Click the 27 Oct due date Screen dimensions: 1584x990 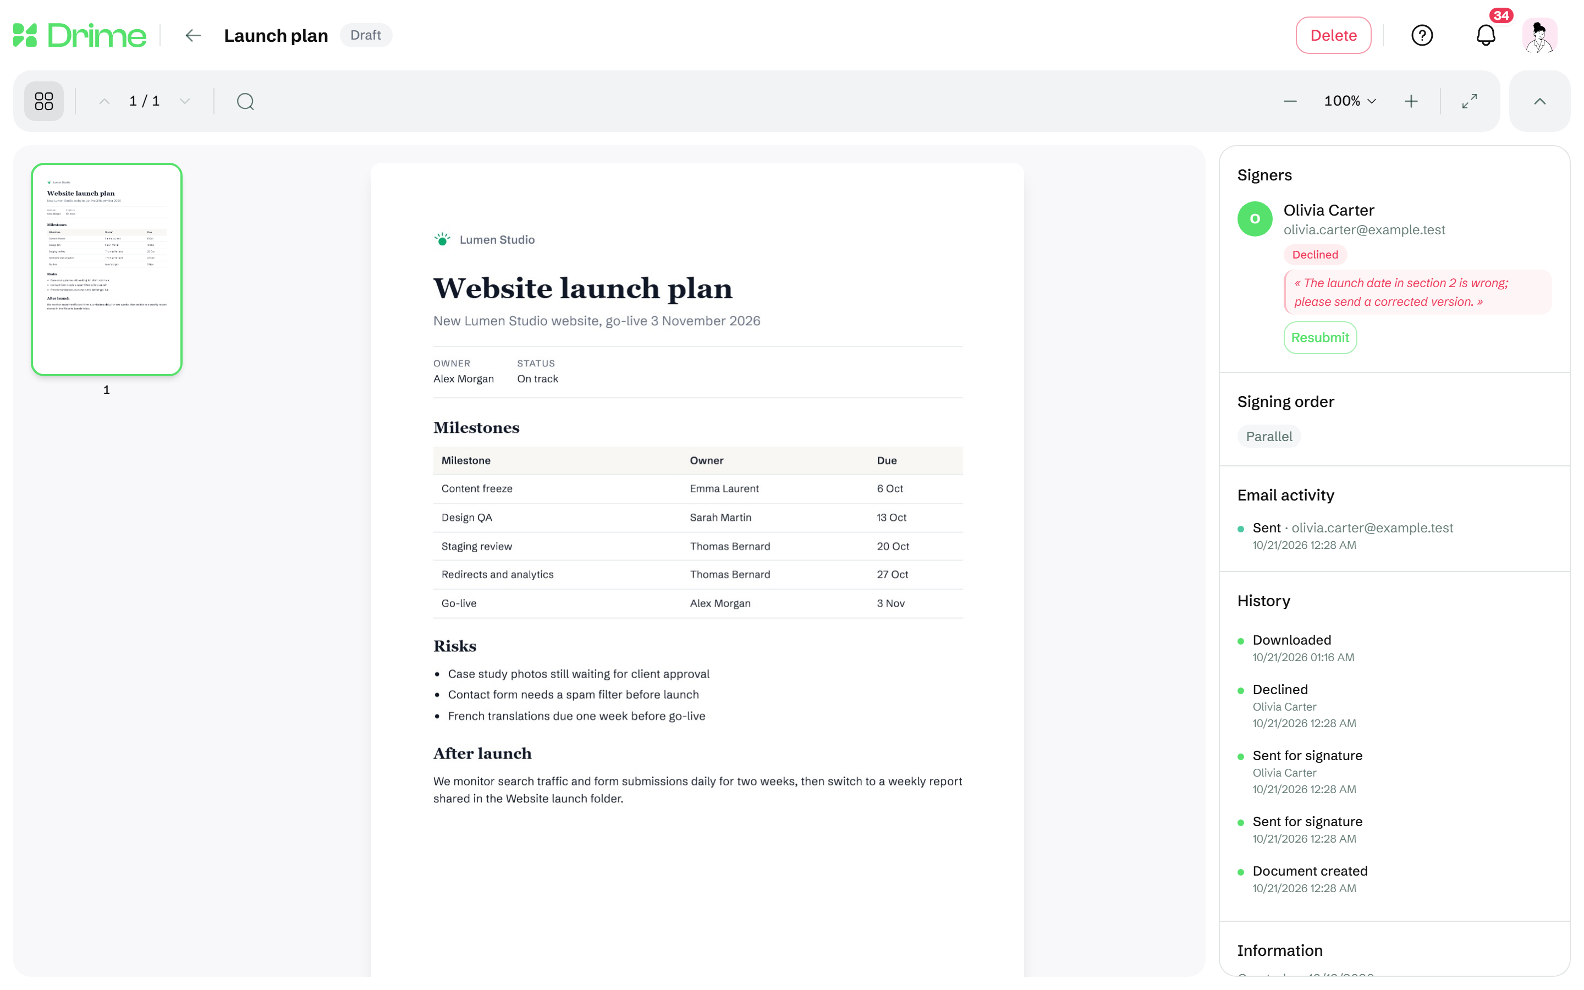(892, 574)
